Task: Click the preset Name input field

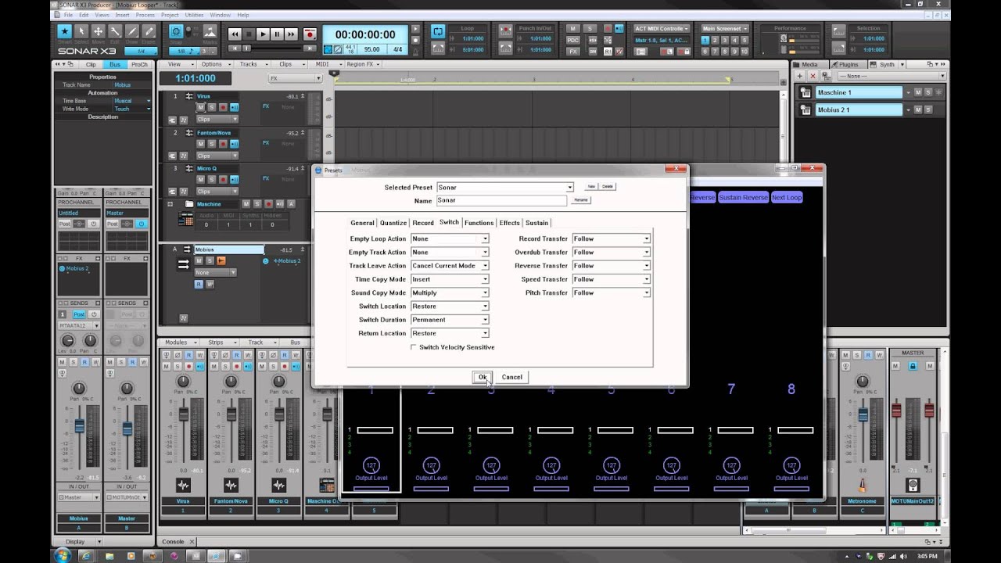Action: (500, 201)
